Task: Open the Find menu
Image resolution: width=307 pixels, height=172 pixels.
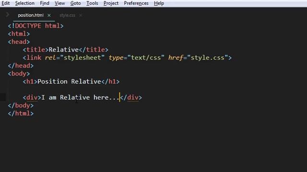Action: pyautogui.click(x=45, y=3)
